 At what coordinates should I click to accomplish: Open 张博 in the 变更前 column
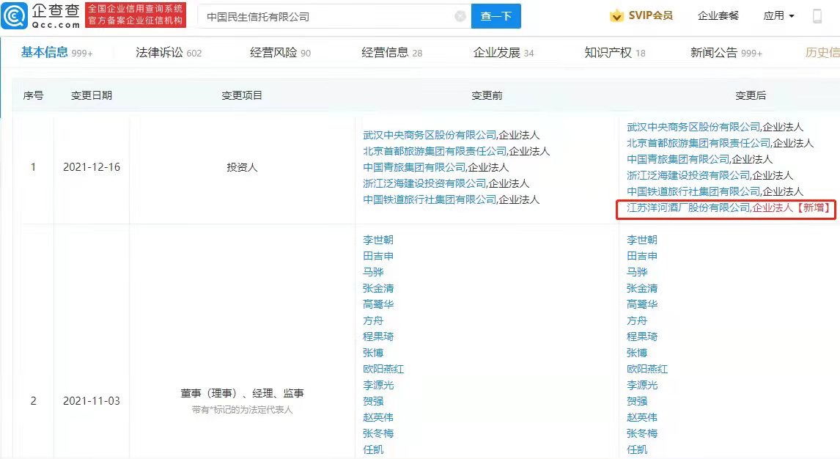click(x=373, y=353)
